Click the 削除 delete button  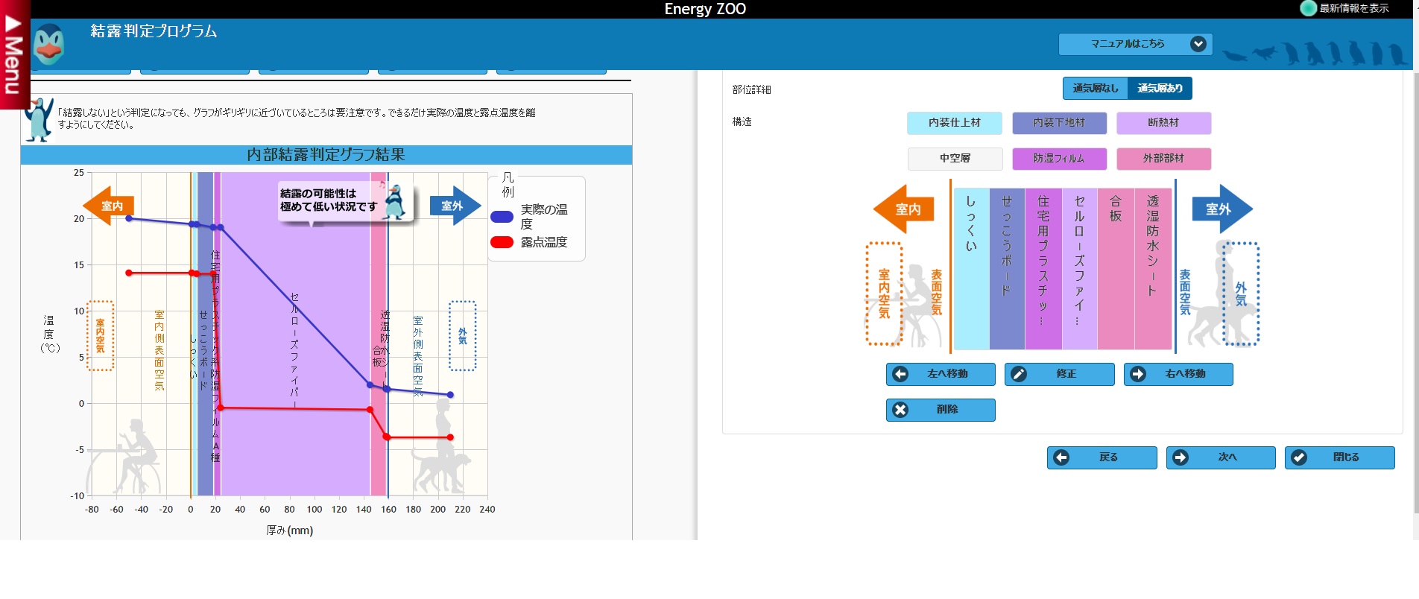(x=941, y=410)
